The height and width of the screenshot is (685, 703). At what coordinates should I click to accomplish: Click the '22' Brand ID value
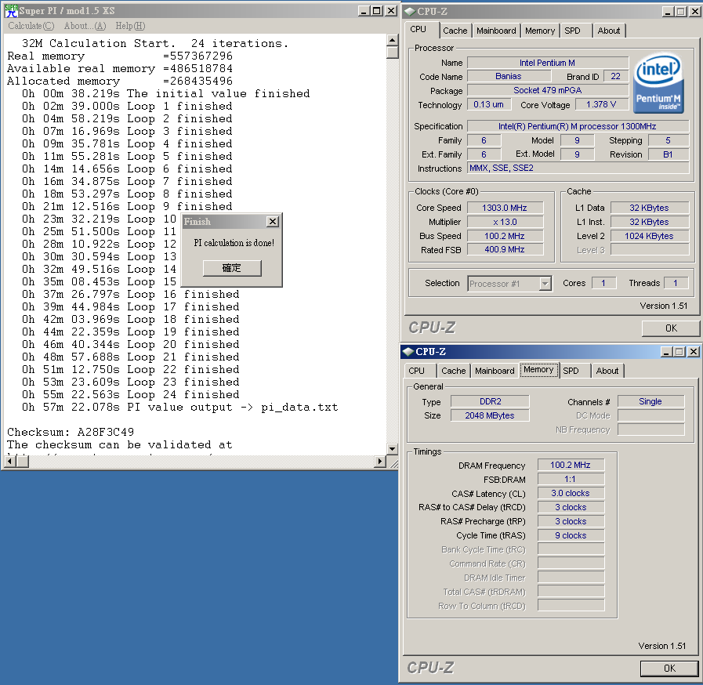tap(616, 76)
